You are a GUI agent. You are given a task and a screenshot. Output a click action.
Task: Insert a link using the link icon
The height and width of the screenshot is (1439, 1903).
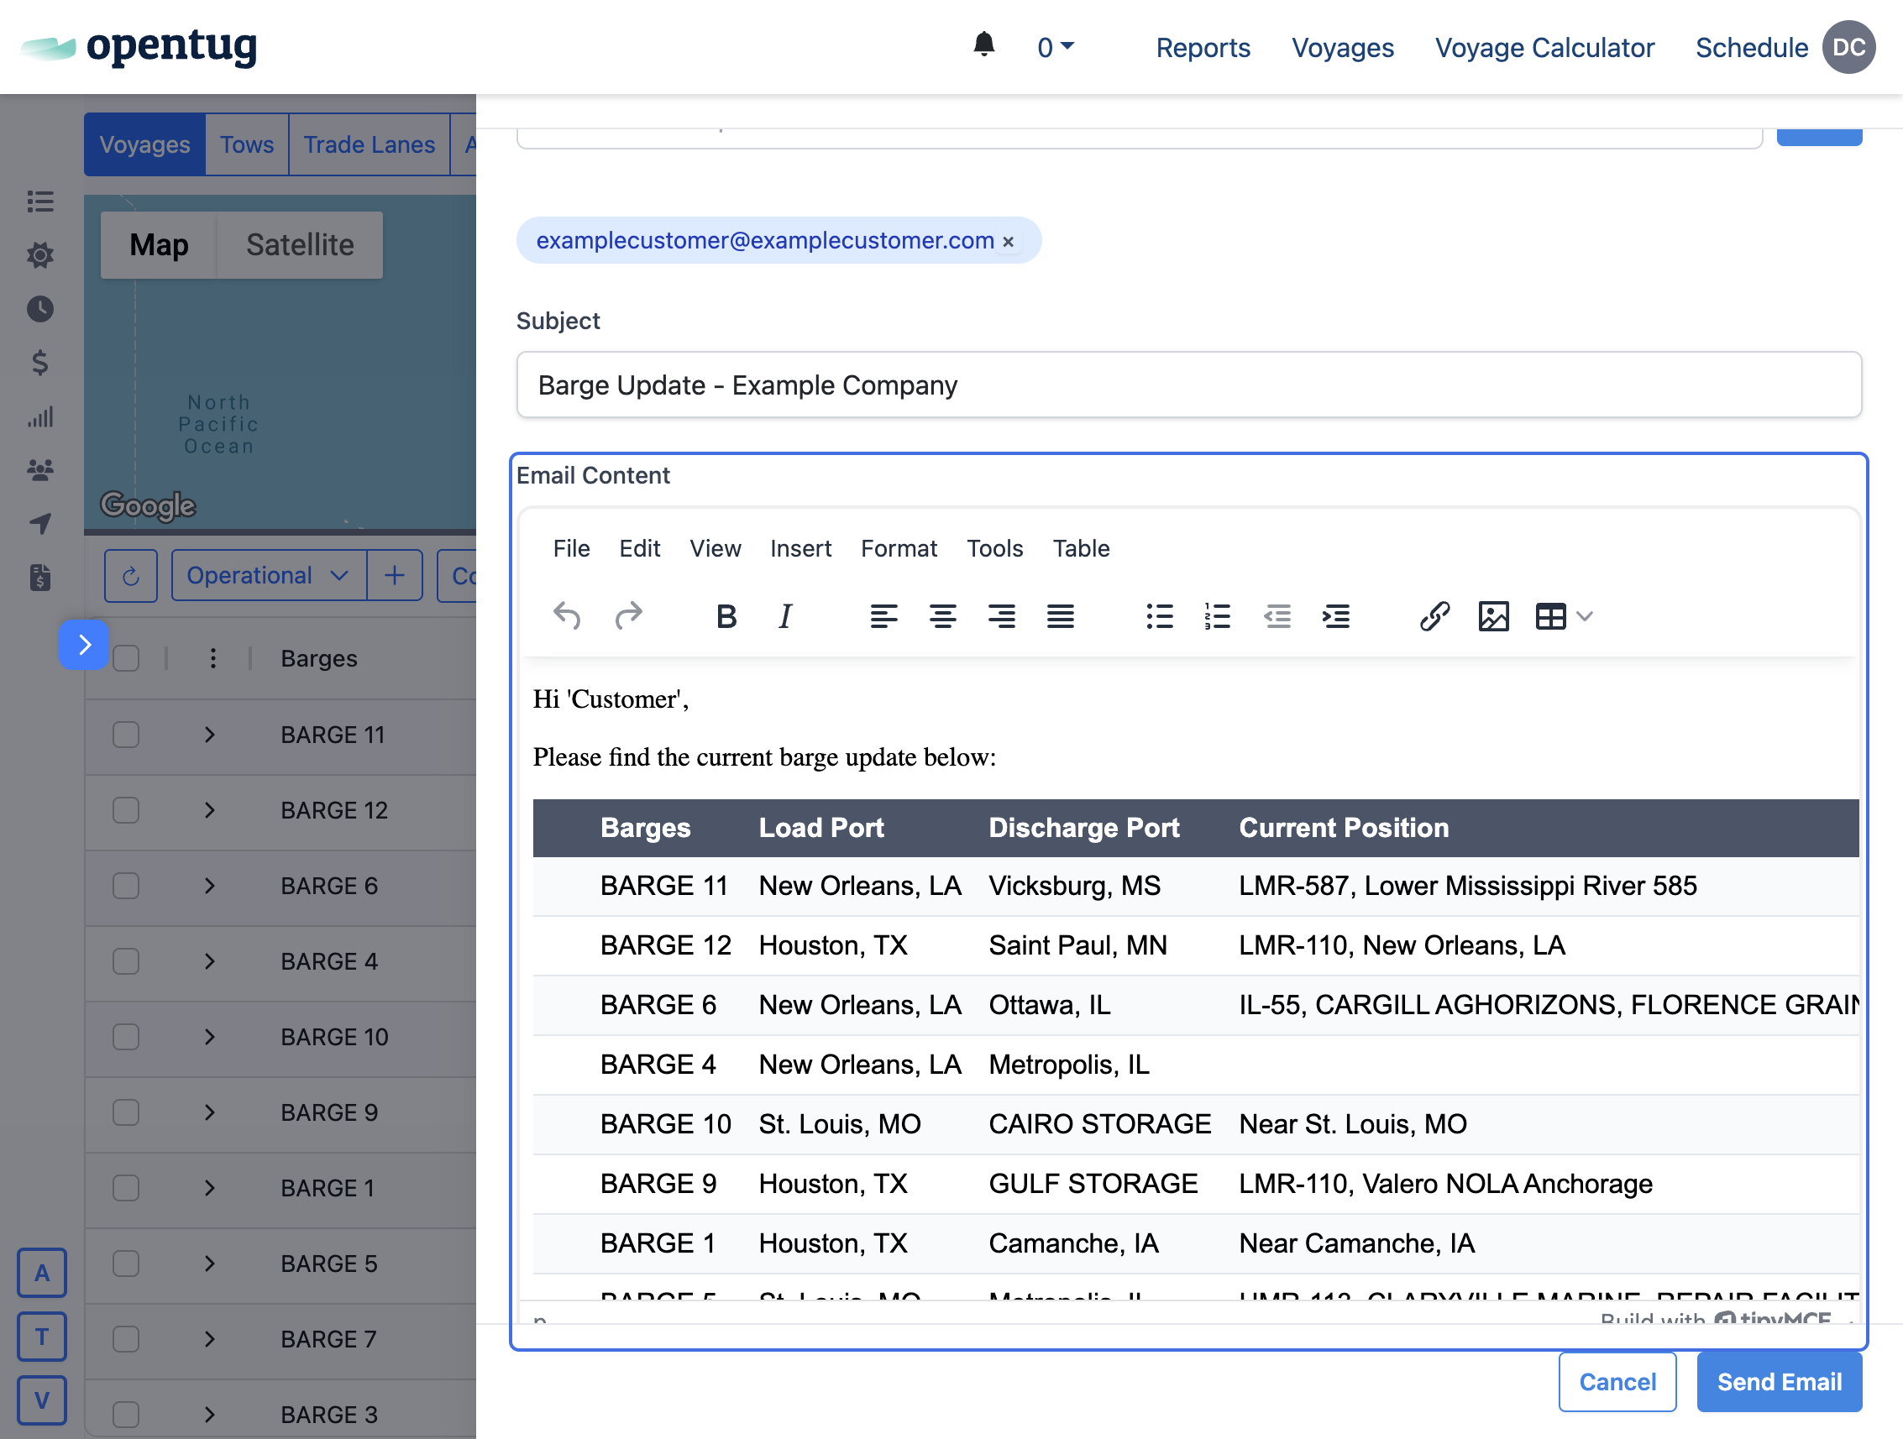[1434, 616]
